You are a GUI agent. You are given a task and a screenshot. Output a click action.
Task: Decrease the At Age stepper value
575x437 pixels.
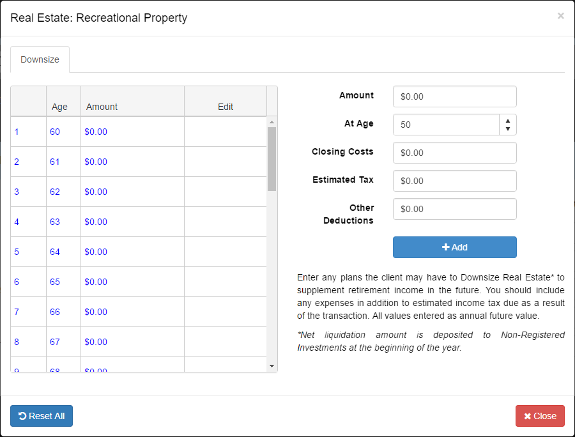(507, 129)
